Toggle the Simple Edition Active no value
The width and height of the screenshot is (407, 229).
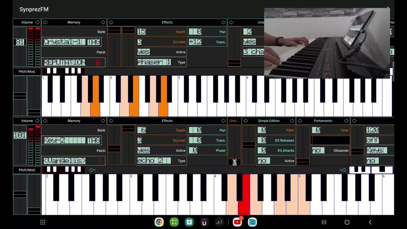pyautogui.click(x=264, y=161)
